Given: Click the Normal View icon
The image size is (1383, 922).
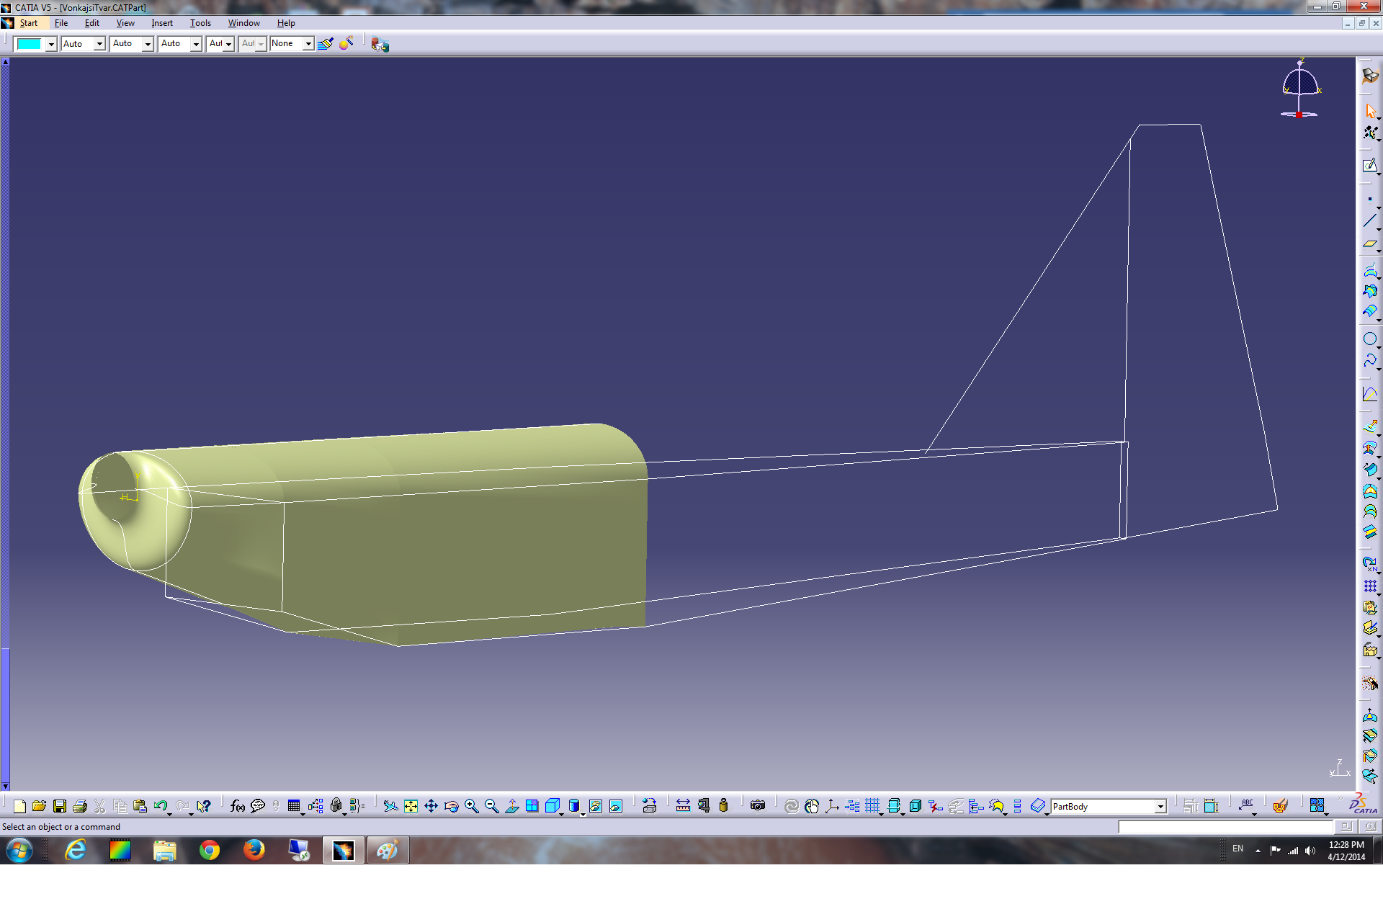Looking at the screenshot, I should click(511, 806).
